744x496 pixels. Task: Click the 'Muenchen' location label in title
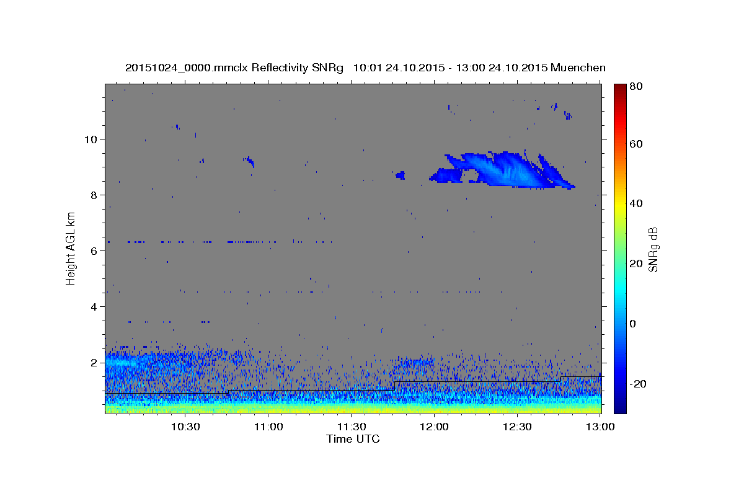coord(577,68)
